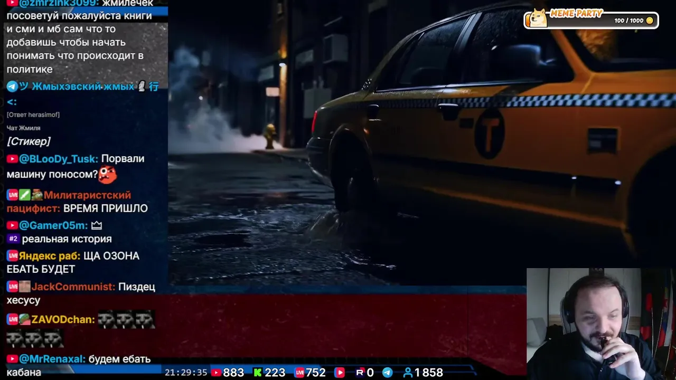Click YouTube icon beside @Gamer05m

pos(12,225)
